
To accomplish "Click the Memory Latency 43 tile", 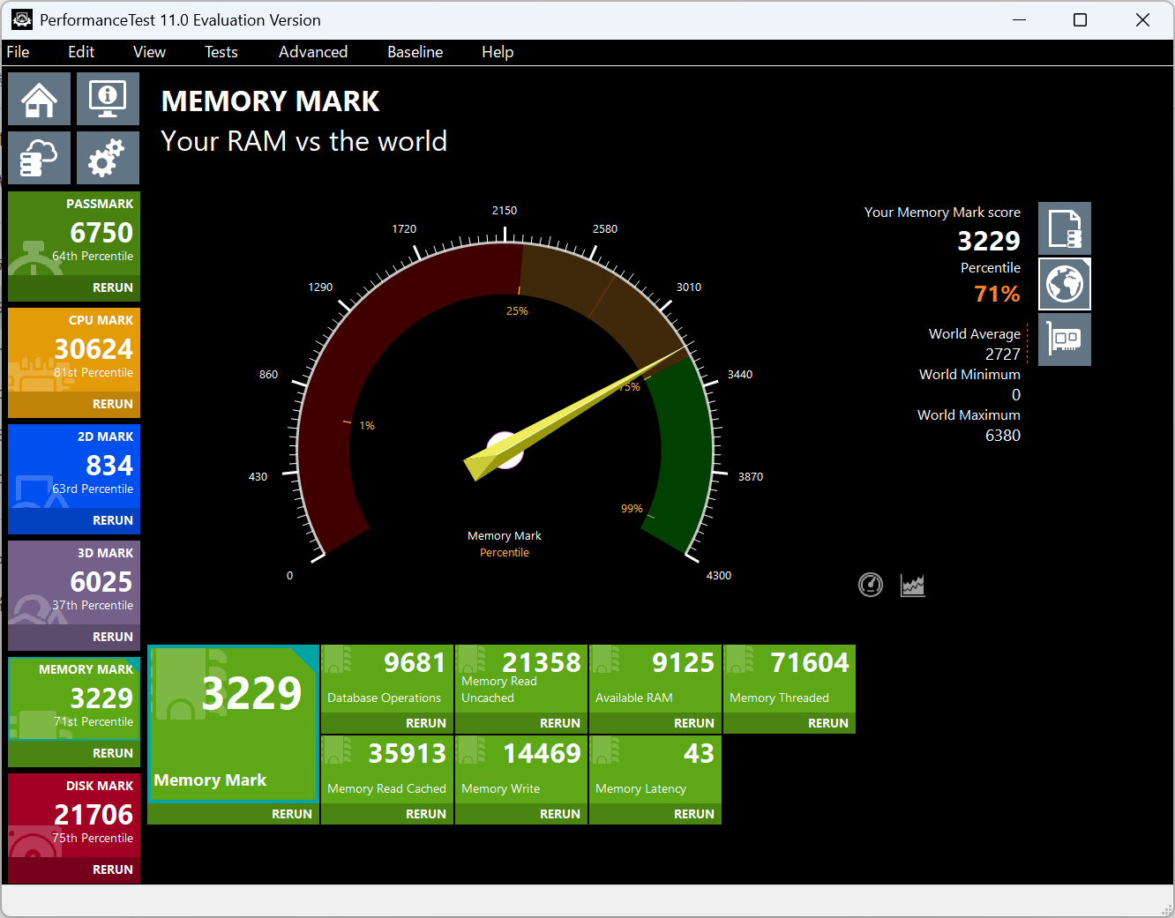I will coord(655,769).
